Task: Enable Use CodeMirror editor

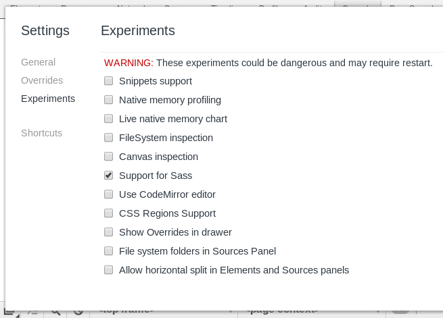Action: tap(108, 194)
